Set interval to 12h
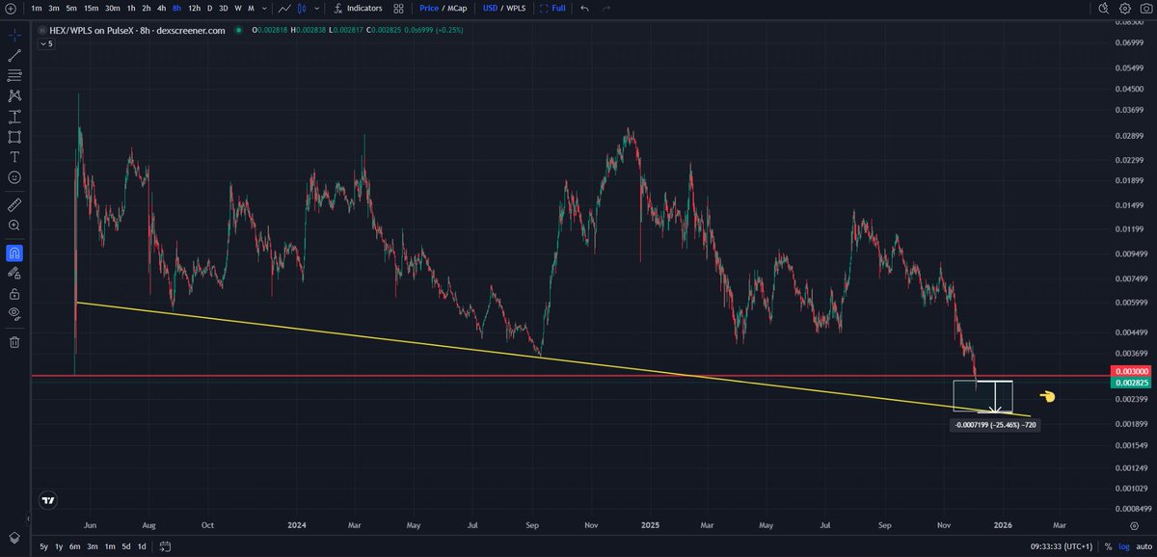Viewport: 1157px width, 557px height. pos(194,8)
